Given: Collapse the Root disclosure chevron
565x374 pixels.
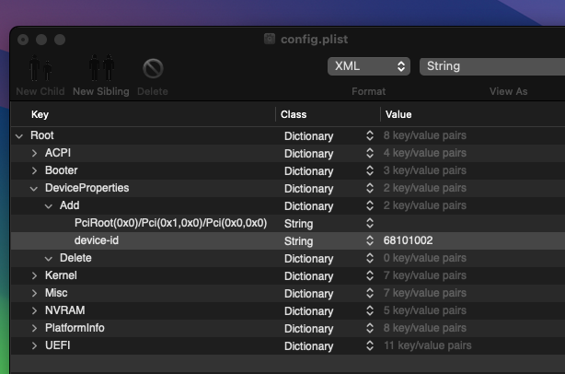Looking at the screenshot, I should [x=19, y=136].
